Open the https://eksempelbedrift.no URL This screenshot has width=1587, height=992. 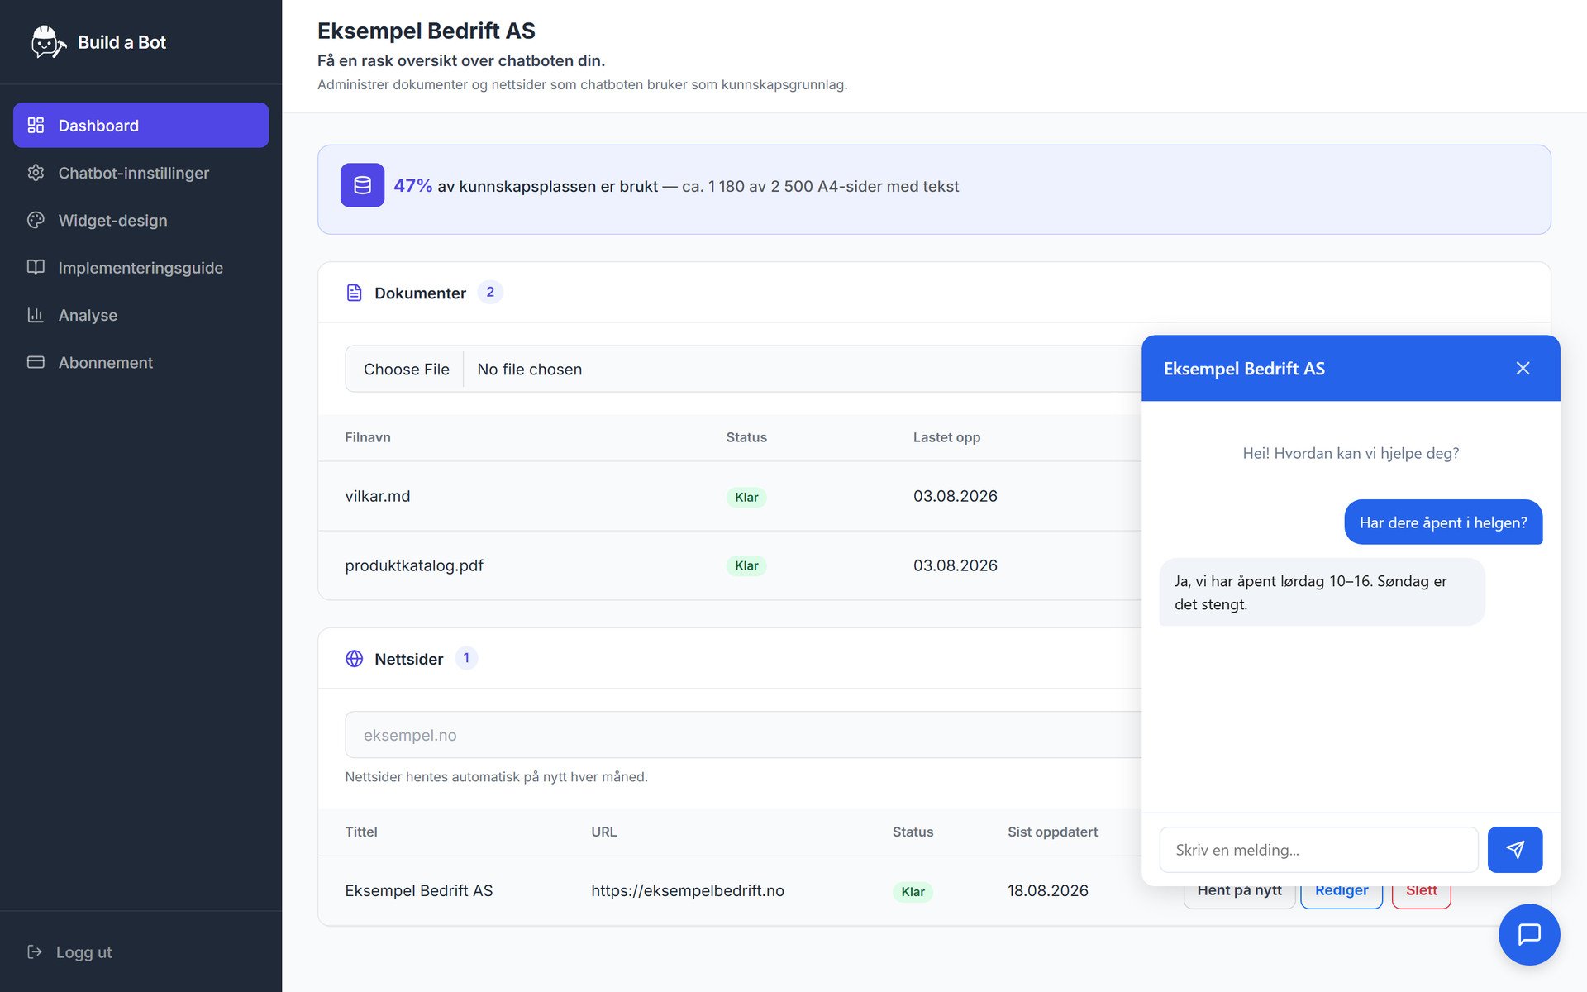(x=688, y=890)
